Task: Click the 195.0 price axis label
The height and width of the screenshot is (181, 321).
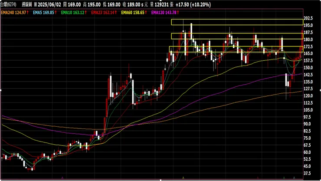Action: pyautogui.click(x=308, y=25)
